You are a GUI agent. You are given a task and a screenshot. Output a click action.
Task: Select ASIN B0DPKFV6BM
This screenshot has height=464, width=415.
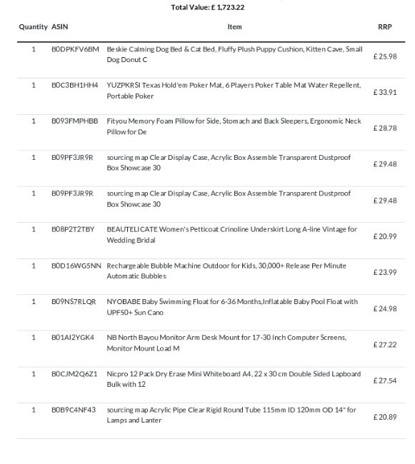75,49
